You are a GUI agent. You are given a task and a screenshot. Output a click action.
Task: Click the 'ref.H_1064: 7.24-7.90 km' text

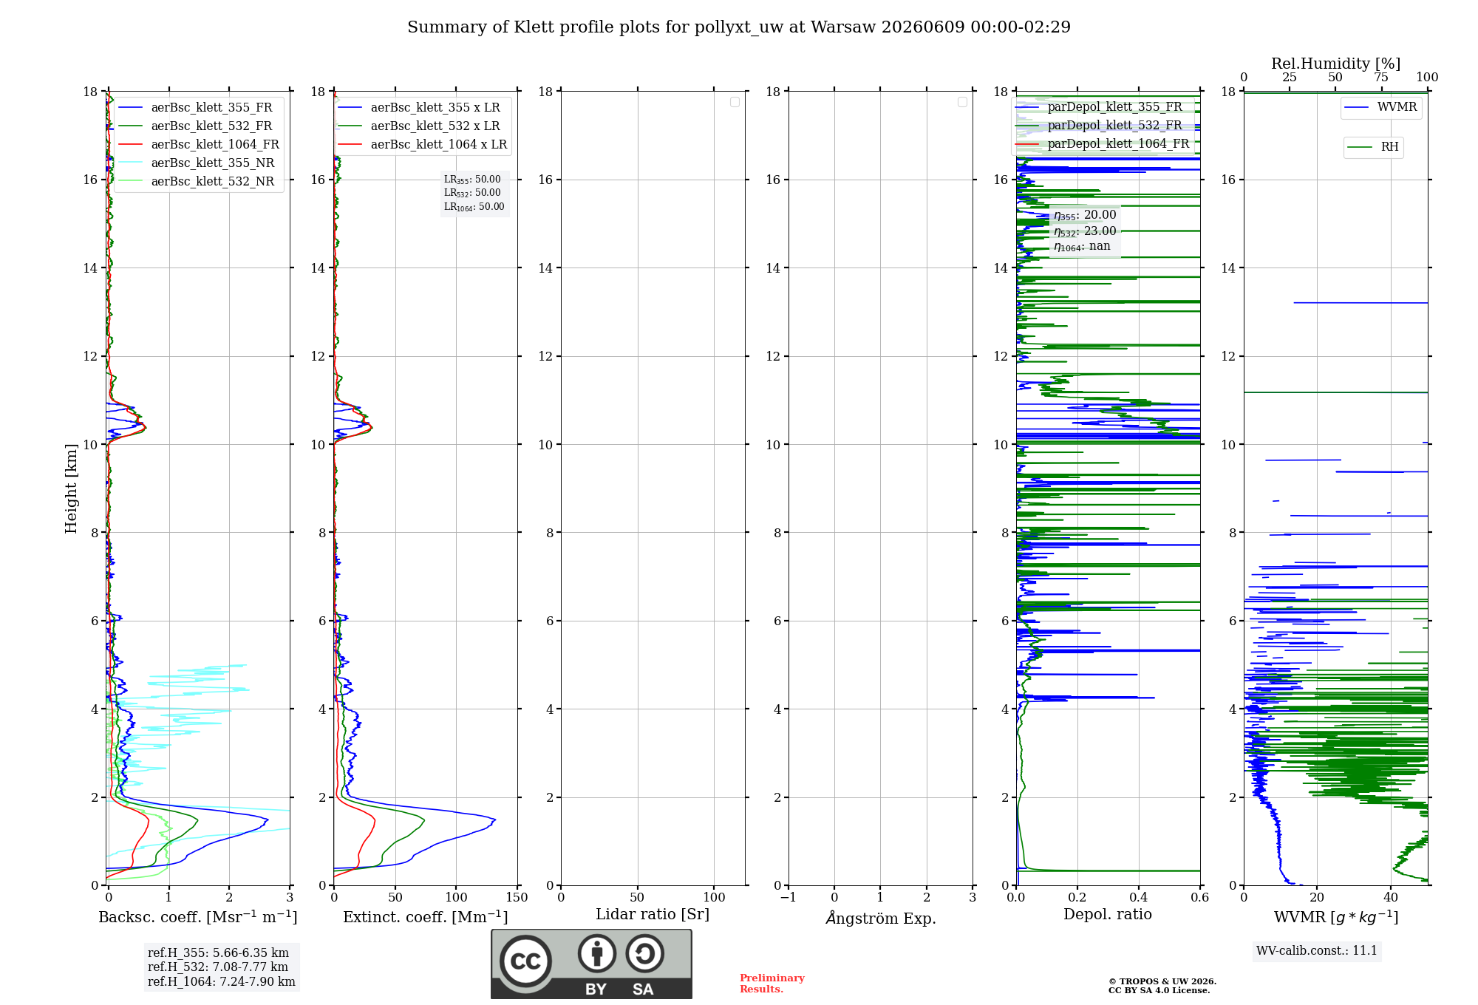[222, 982]
